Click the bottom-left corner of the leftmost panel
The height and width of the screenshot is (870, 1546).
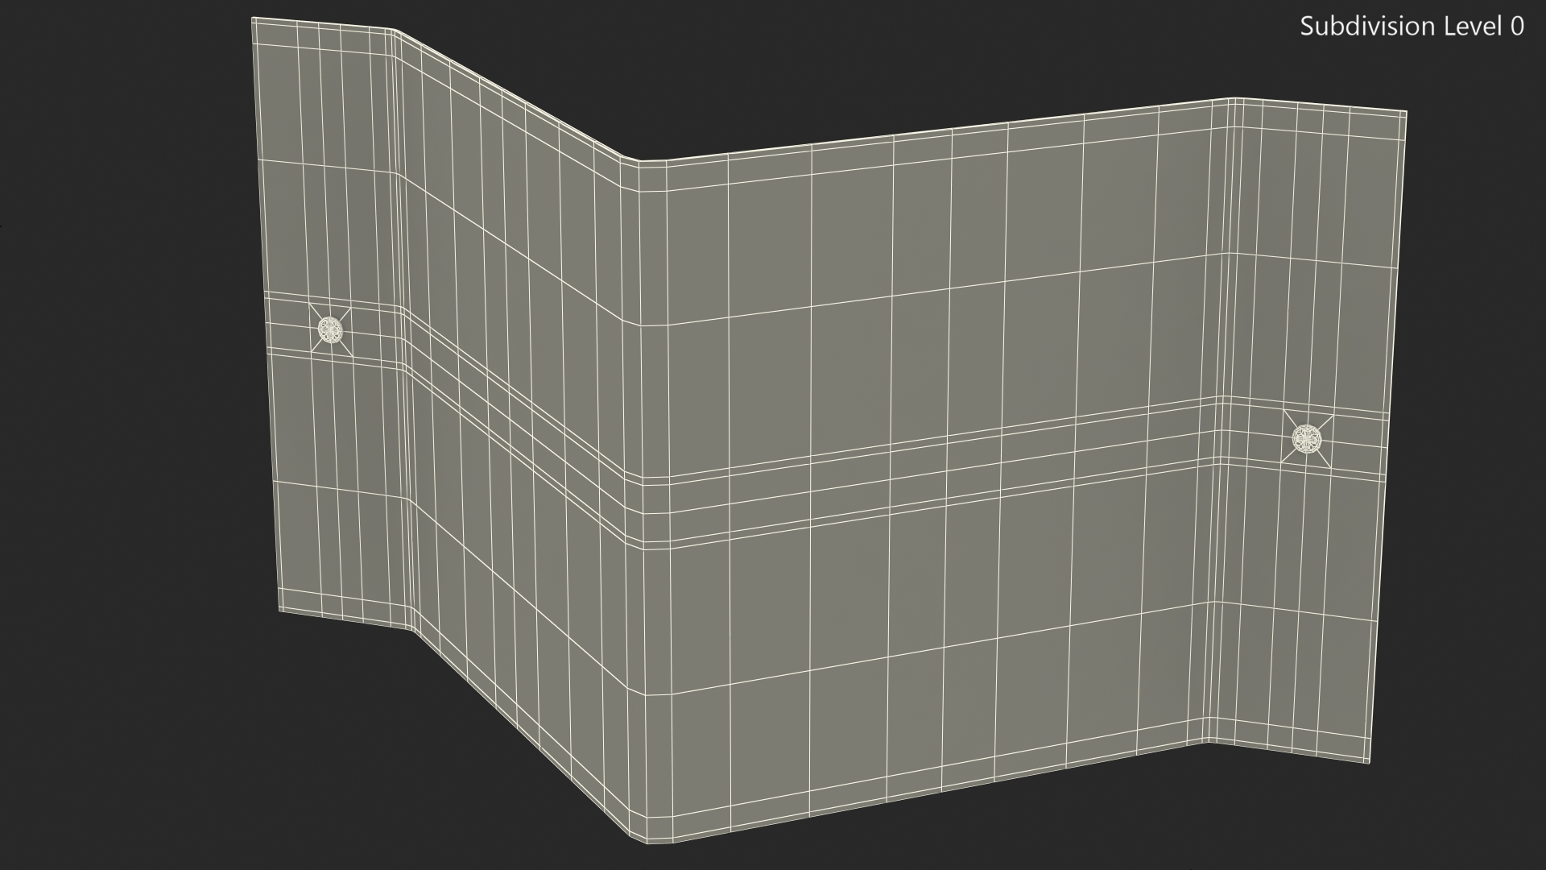pos(281,609)
